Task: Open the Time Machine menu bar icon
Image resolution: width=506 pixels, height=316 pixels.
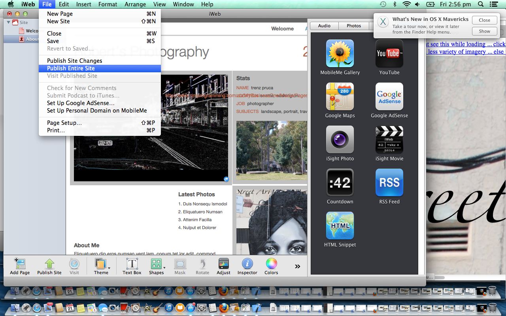Action: coord(383,4)
